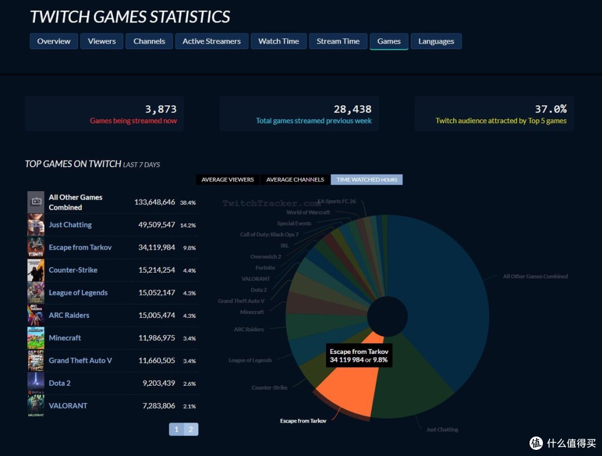Click the ARC Raiders chart label
This screenshot has width=602, height=456.
click(x=249, y=329)
